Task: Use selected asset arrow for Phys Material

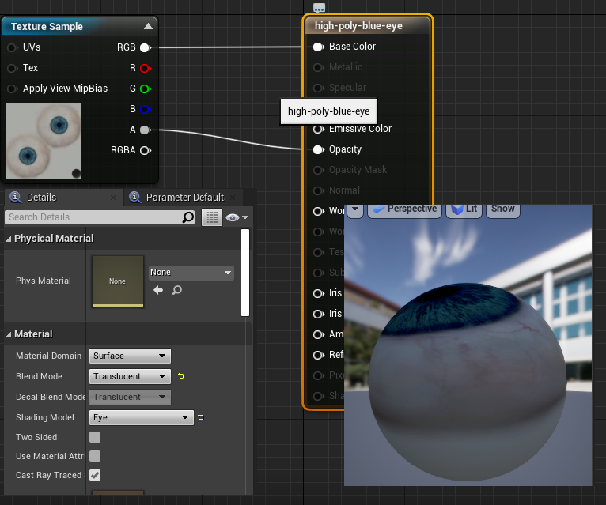Action: coord(158,290)
